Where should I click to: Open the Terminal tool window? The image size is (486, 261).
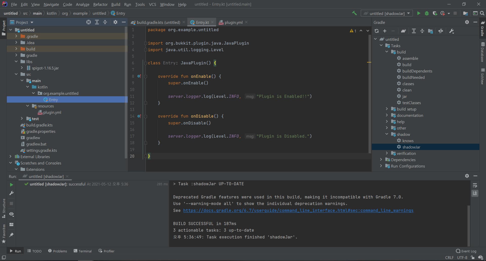click(83, 251)
